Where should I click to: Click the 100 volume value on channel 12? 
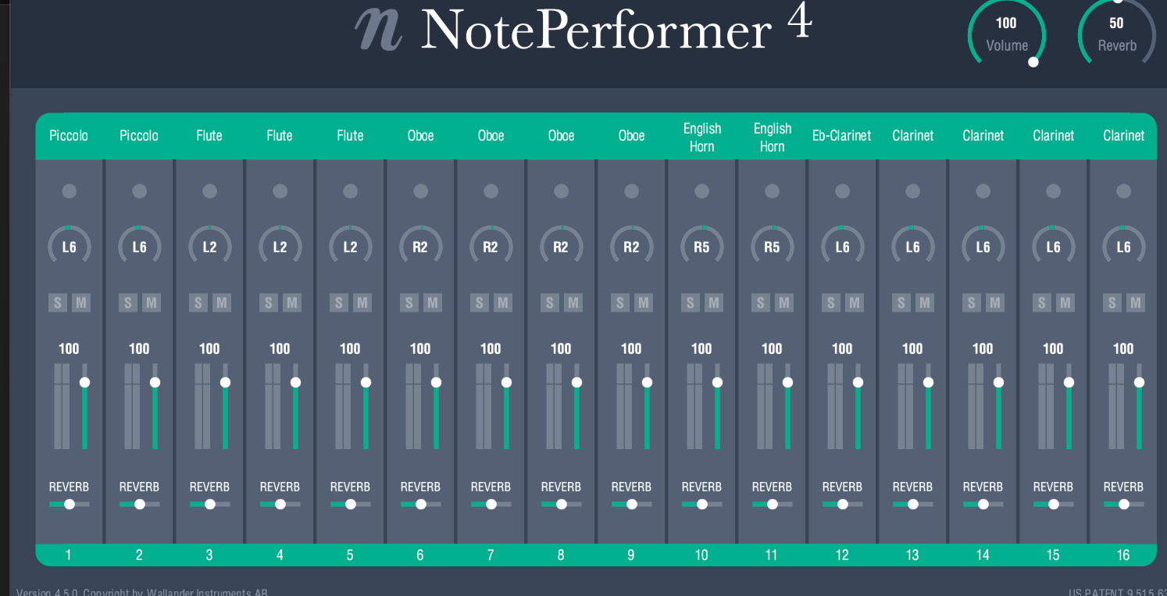tap(842, 349)
